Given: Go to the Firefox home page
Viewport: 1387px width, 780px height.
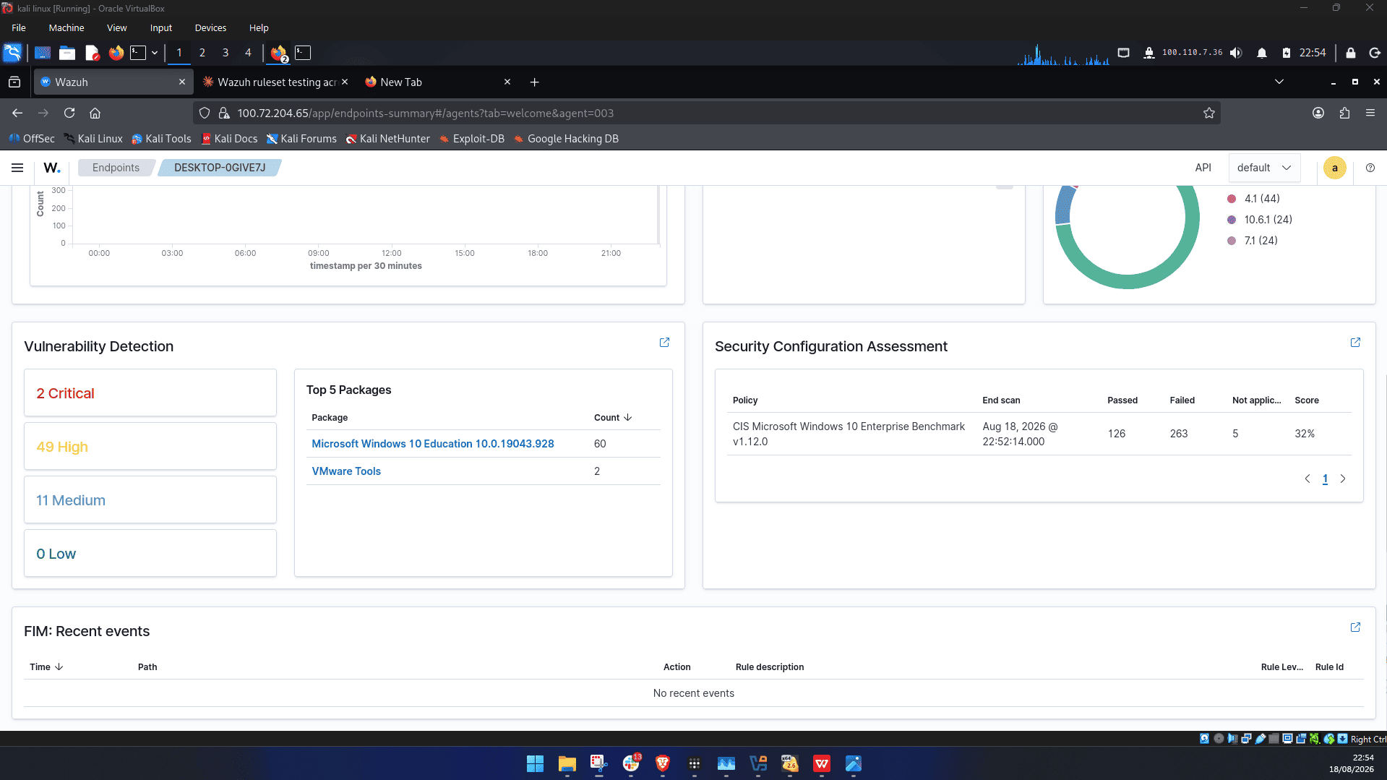Looking at the screenshot, I should (x=95, y=113).
